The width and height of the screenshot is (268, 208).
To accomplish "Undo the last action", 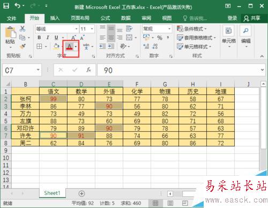I will tap(18, 6).
